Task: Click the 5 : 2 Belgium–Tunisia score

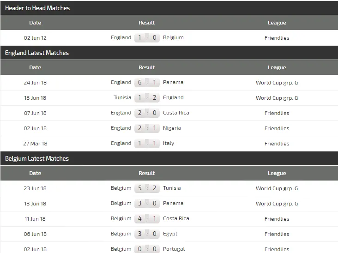Action: 147,188
